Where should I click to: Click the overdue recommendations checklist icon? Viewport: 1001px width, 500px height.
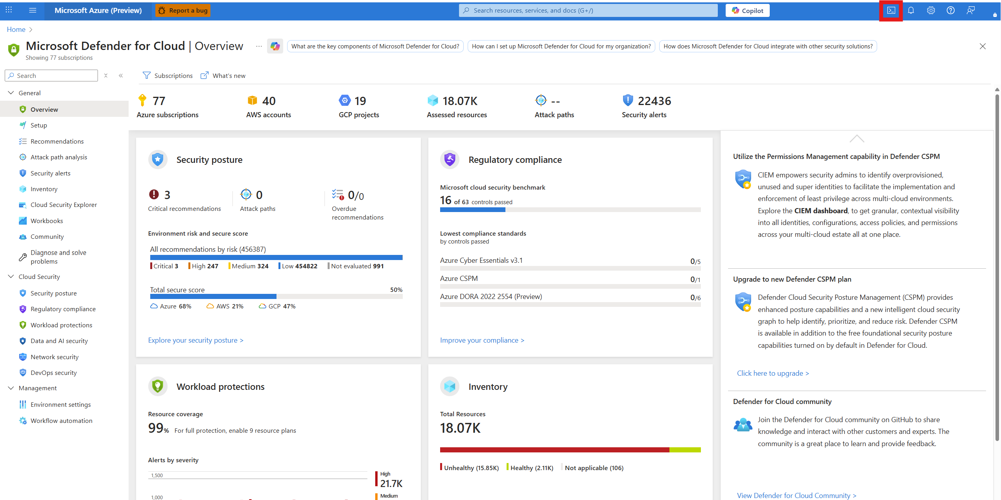tap(338, 194)
